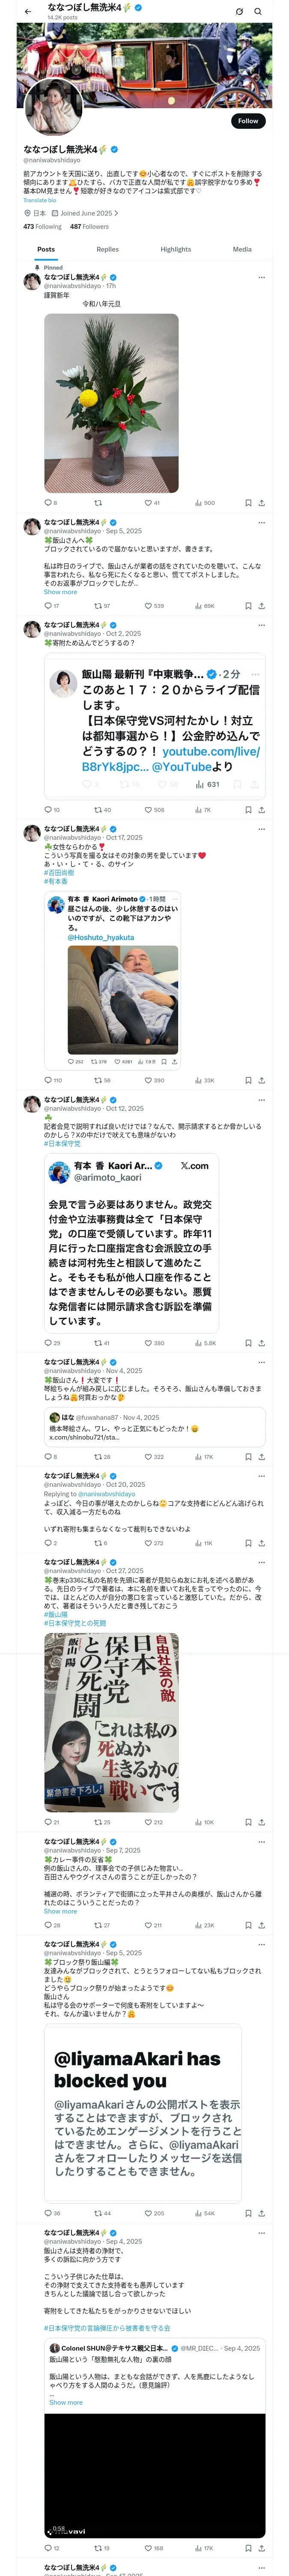
Task: Open the 487 Followers list
Action: click(x=89, y=226)
